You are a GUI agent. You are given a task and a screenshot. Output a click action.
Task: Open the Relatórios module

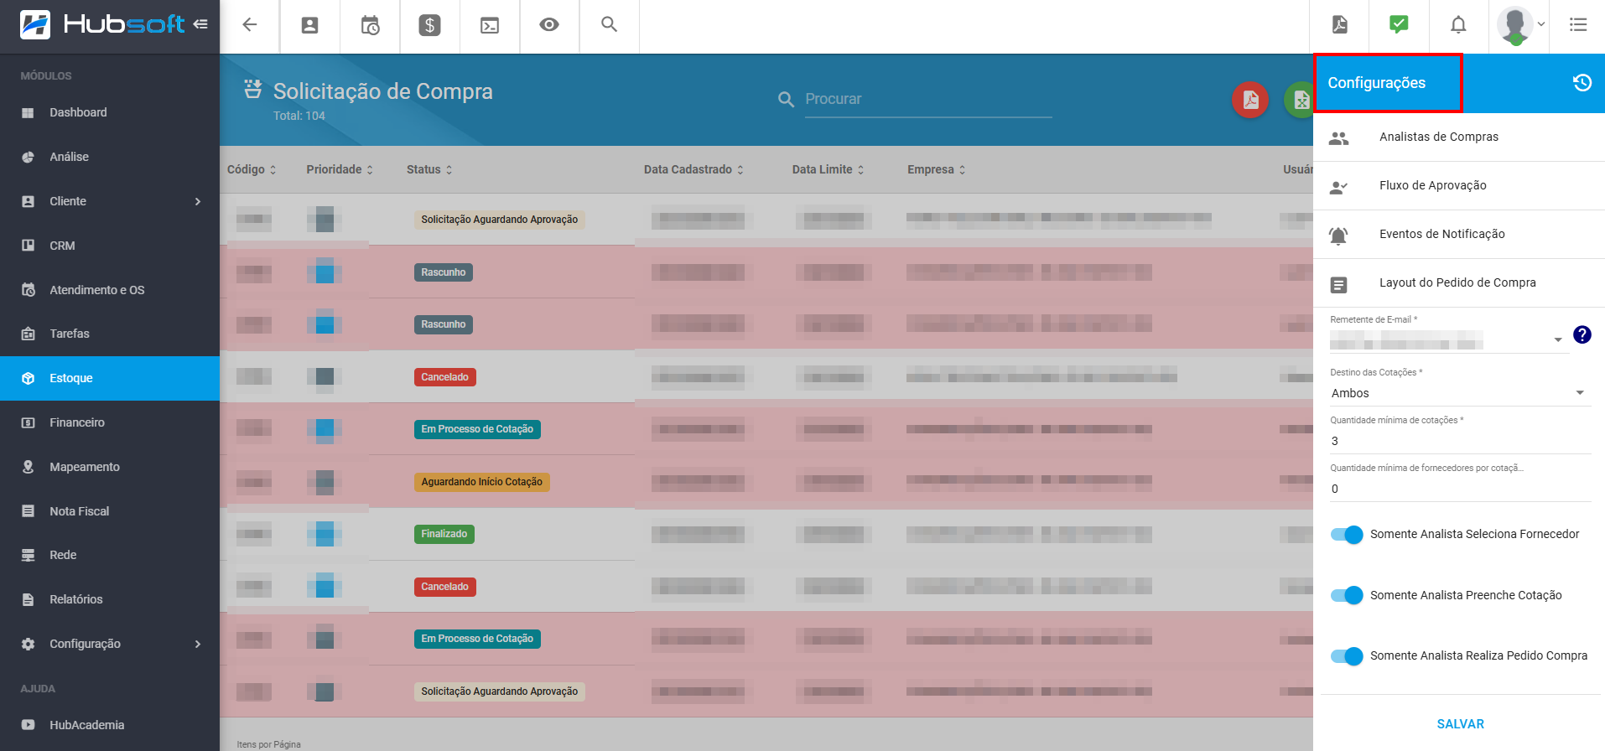tap(110, 599)
